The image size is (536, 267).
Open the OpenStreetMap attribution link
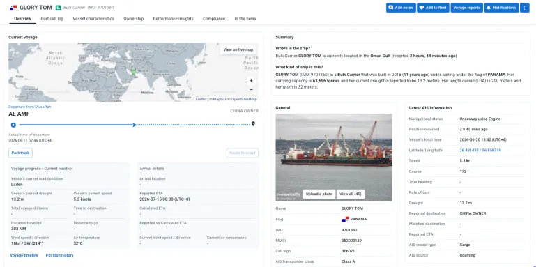(x=244, y=99)
